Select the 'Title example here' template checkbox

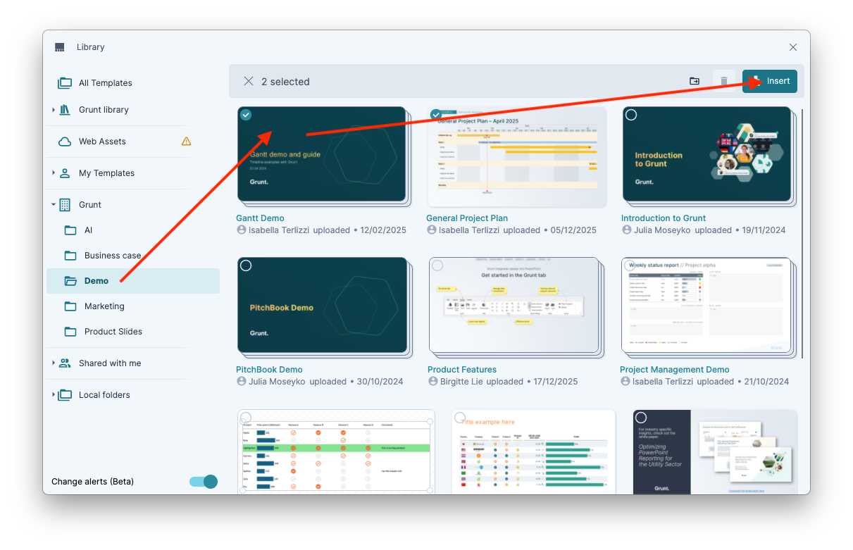[460, 418]
